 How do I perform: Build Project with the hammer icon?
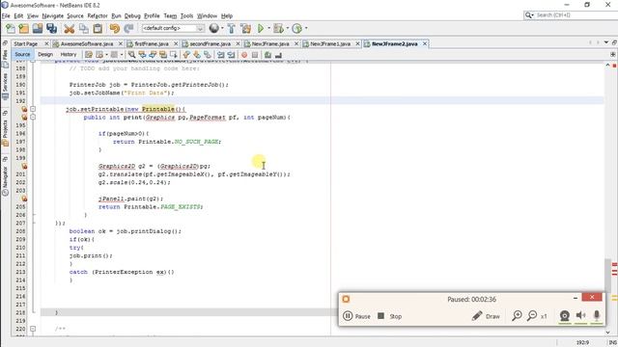pyautogui.click(x=232, y=28)
